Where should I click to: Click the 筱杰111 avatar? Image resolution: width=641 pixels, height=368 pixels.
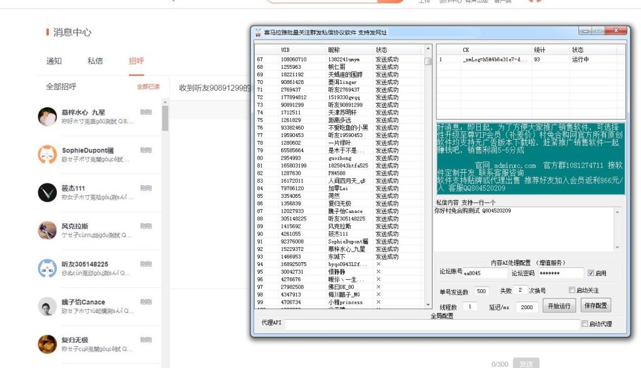(48, 193)
